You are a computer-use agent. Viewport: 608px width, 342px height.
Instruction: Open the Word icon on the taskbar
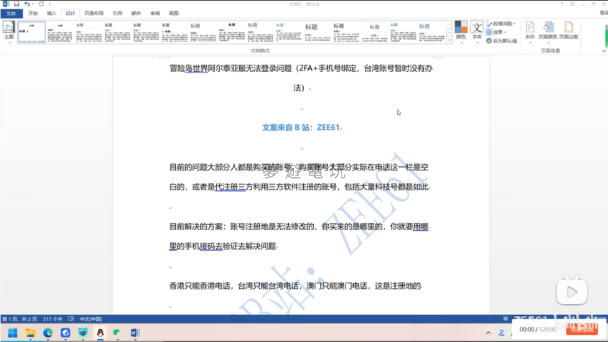point(135,333)
